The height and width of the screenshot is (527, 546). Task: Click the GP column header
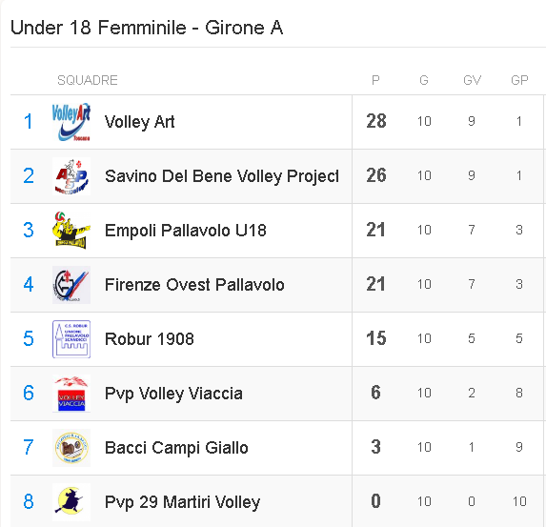pyautogui.click(x=519, y=80)
